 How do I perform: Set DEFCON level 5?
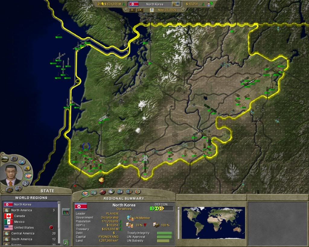(152, 208)
